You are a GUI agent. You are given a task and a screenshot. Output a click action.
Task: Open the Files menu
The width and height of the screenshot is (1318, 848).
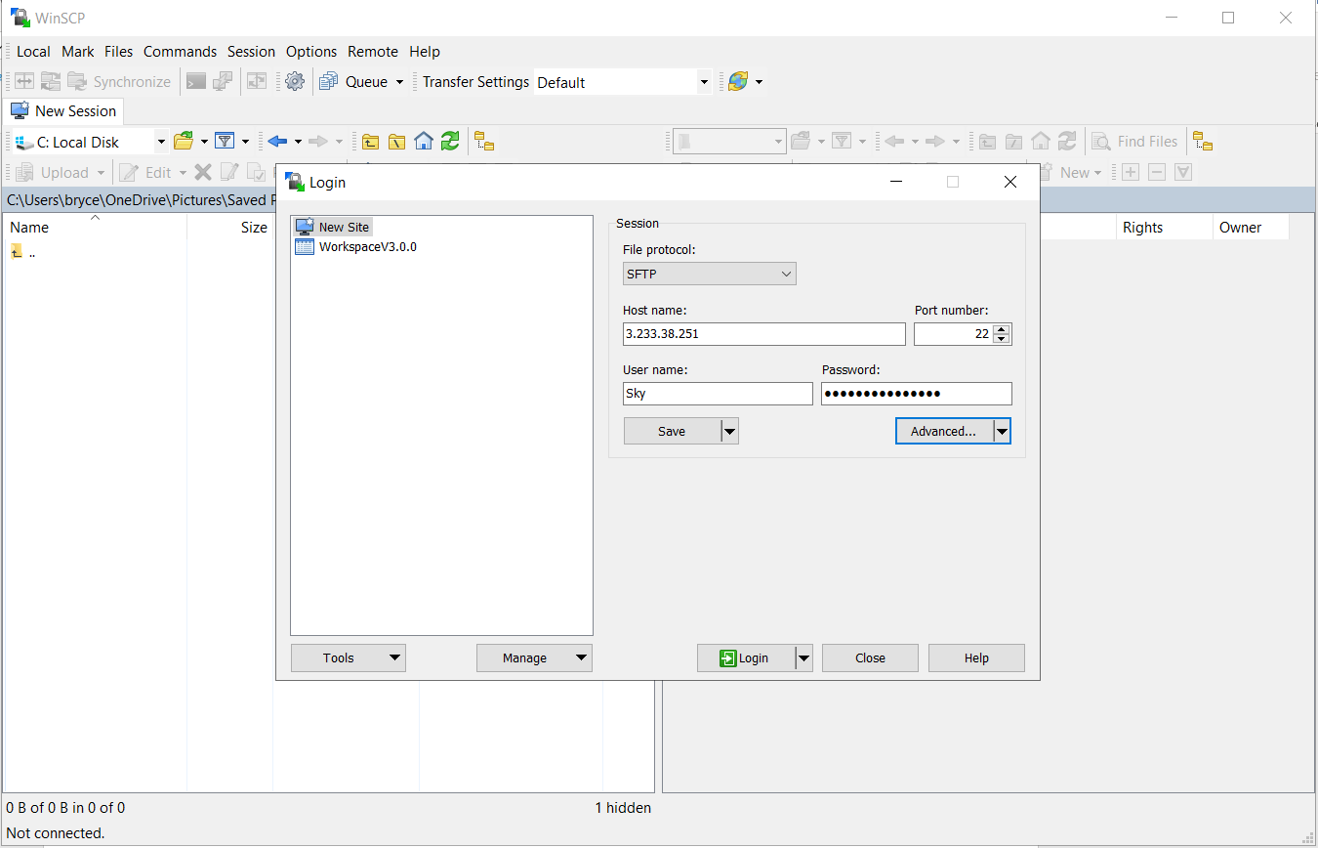(x=118, y=52)
